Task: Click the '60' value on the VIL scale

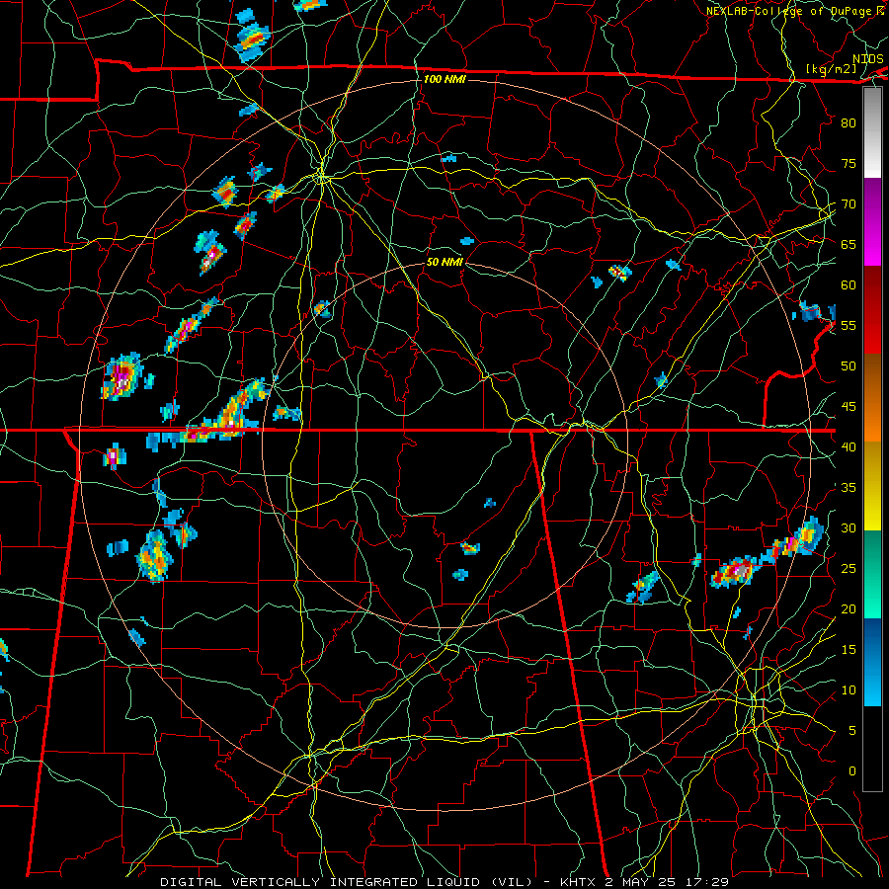Action: [849, 285]
